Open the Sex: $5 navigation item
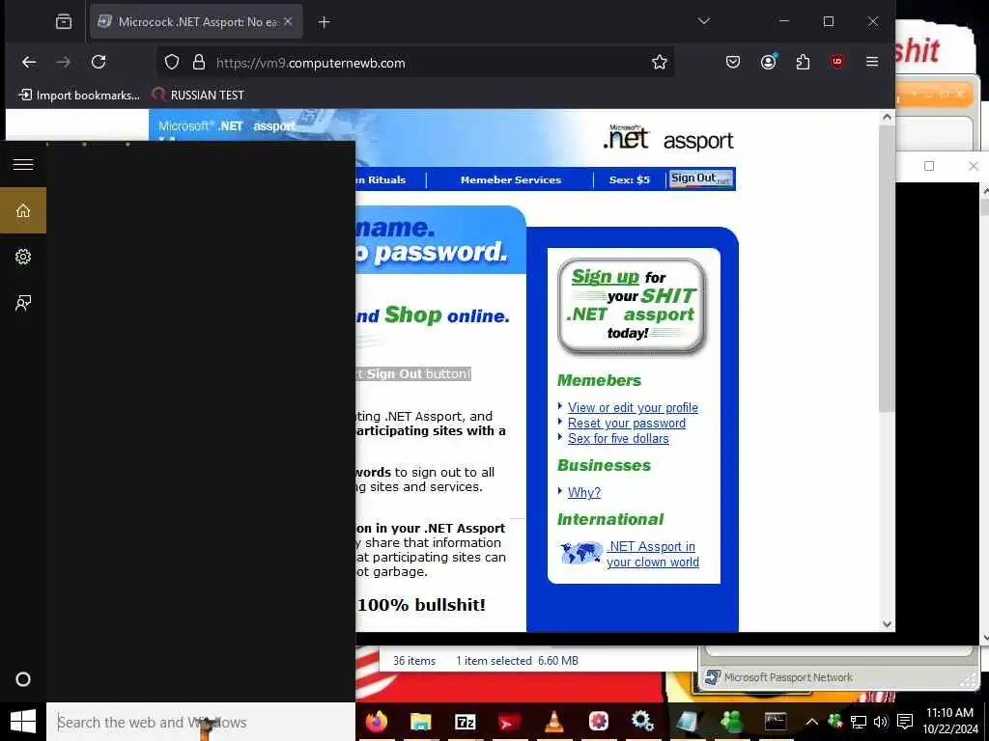Screen dimensions: 989x741 (629, 179)
